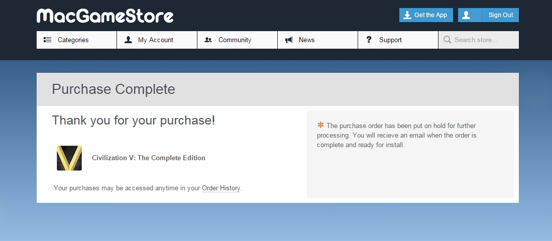Viewport: 552px width, 241px height.
Task: Click the Categories list icon
Action: tap(48, 40)
